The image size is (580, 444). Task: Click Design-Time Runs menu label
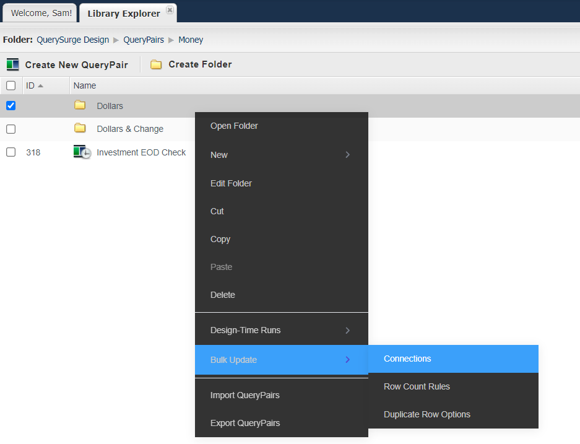(245, 330)
